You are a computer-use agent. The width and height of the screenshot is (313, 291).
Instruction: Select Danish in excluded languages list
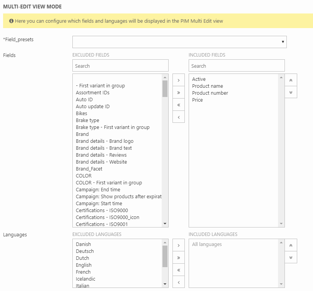[83, 244]
